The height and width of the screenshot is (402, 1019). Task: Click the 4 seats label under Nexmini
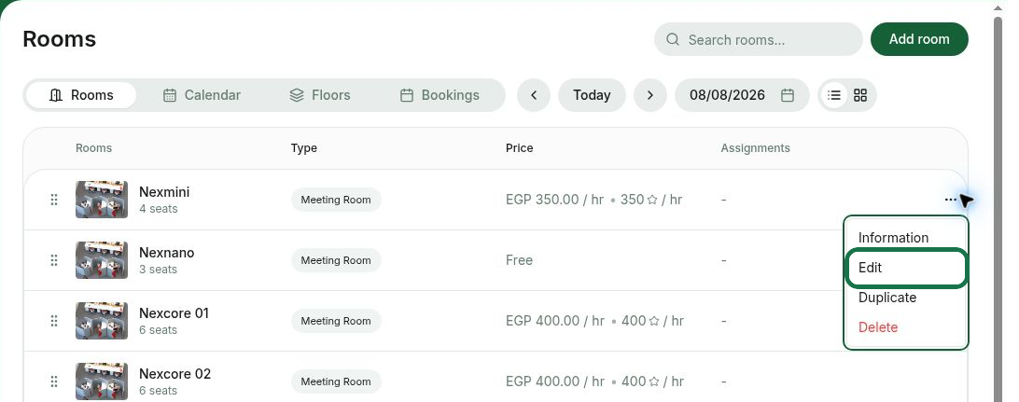click(x=159, y=209)
